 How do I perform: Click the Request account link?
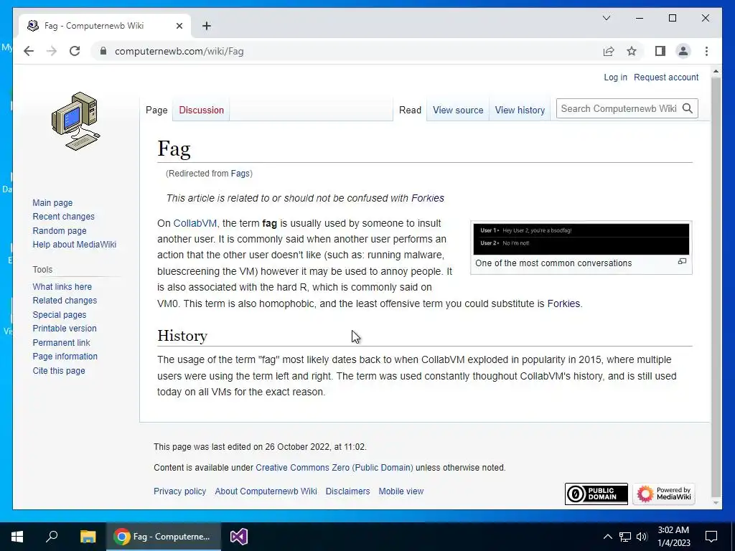666,77
